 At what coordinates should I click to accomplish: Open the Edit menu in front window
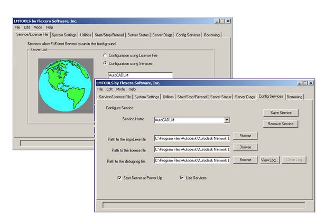coord(109,89)
